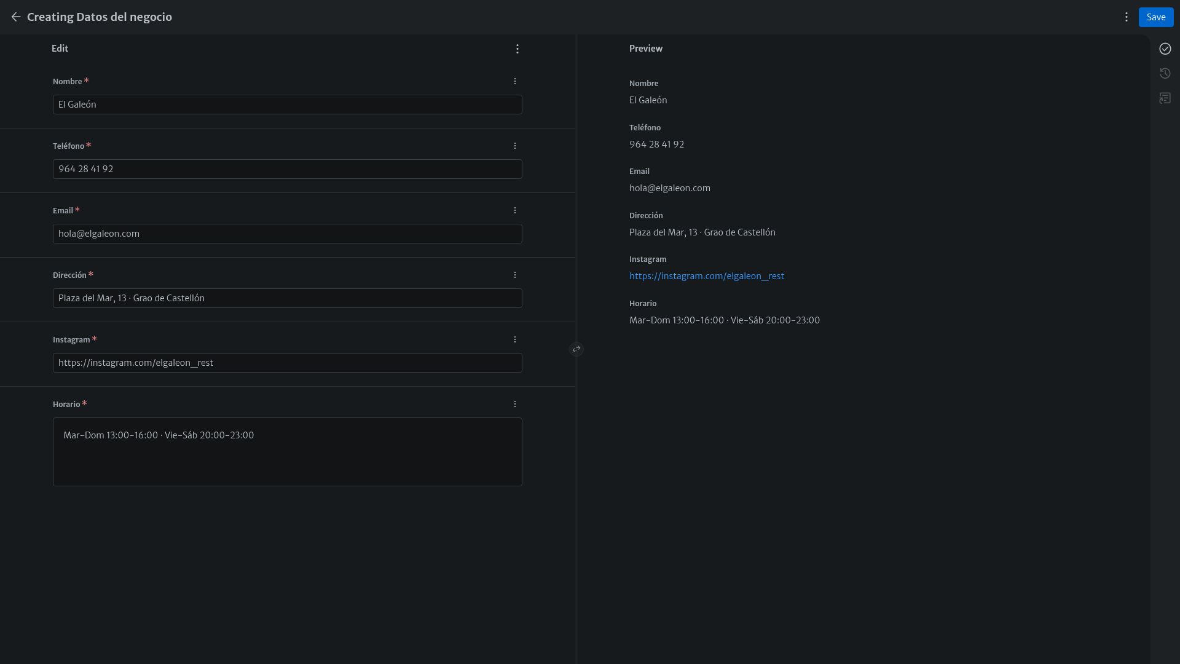This screenshot has width=1180, height=664.
Task: Select the Nombre label in Edit pane
Action: (x=68, y=81)
